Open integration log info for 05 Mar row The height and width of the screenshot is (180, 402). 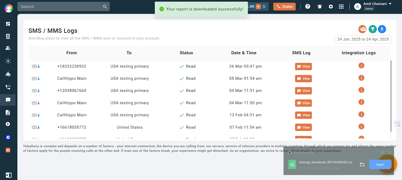pos(361,78)
